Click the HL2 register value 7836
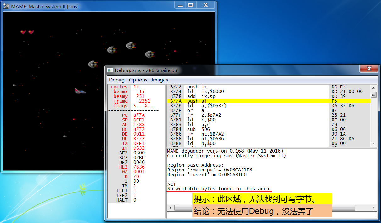The image size is (381, 223). pyautogui.click(x=139, y=167)
